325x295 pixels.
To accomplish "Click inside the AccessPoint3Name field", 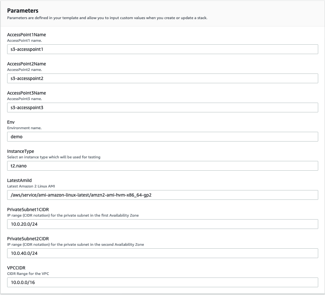I will [x=162, y=108].
